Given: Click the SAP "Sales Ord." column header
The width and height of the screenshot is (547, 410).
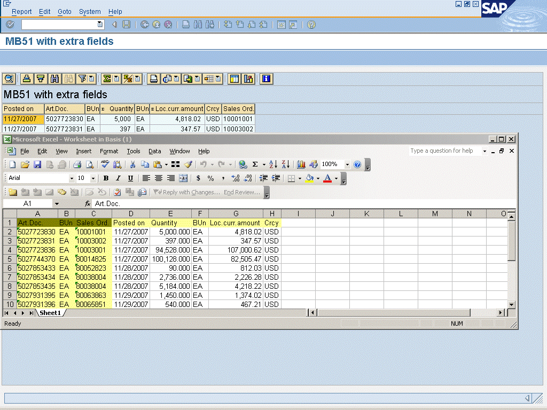Looking at the screenshot, I should [238, 109].
